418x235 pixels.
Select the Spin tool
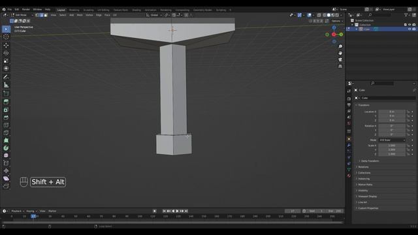pyautogui.click(x=6, y=148)
